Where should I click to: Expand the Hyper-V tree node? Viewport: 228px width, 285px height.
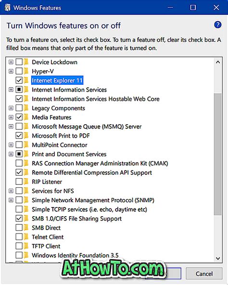click(11, 71)
